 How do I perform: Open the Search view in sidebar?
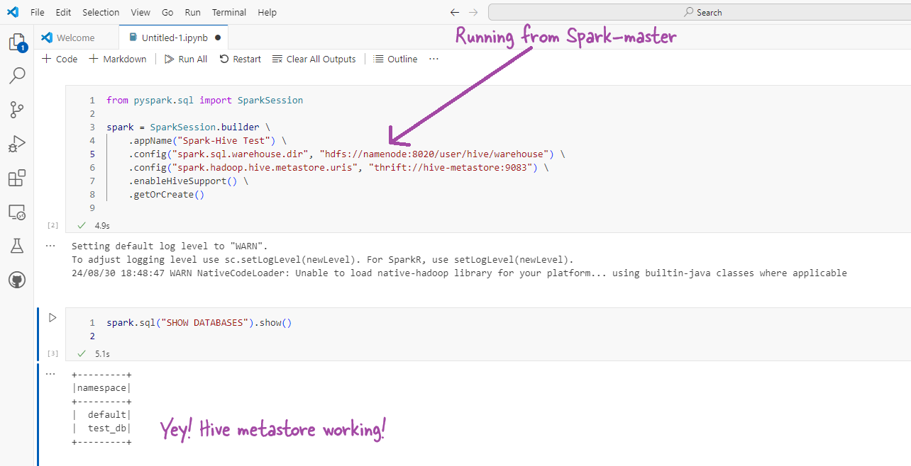pos(16,75)
